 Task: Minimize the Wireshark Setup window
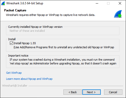click(x=97, y=3)
